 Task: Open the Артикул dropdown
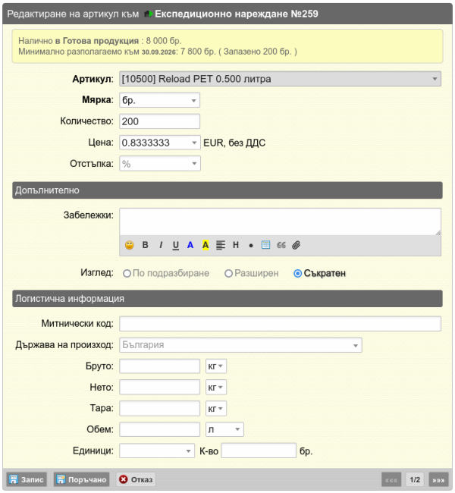tap(280, 79)
